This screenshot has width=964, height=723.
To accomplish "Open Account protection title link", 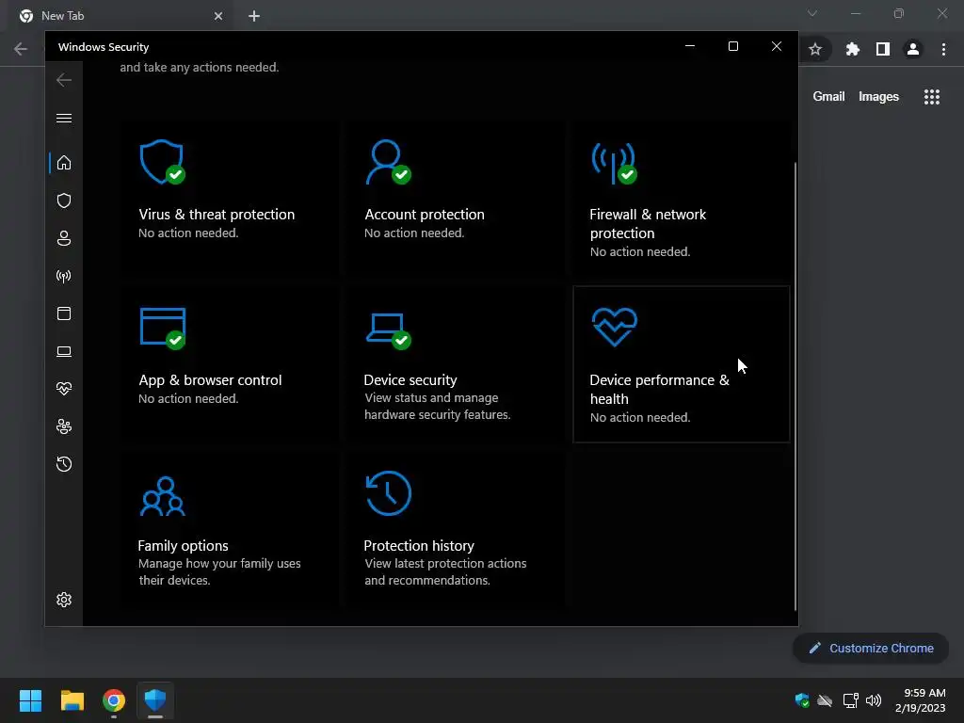I will click(425, 215).
